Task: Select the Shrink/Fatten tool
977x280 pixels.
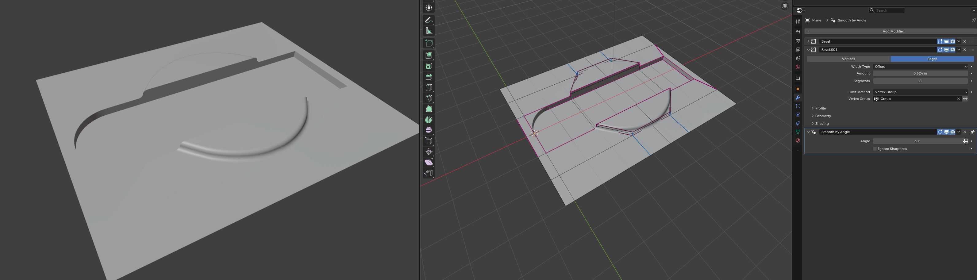Action: 429,152
